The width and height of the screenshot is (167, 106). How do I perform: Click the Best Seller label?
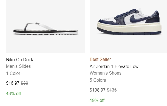click(x=100, y=59)
